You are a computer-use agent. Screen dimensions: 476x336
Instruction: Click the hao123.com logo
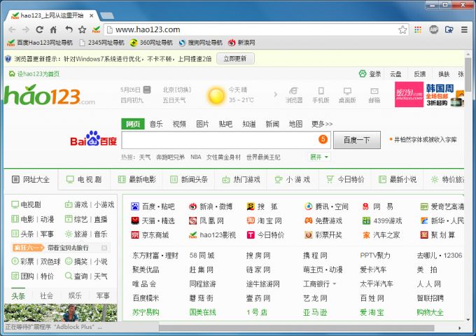click(49, 95)
